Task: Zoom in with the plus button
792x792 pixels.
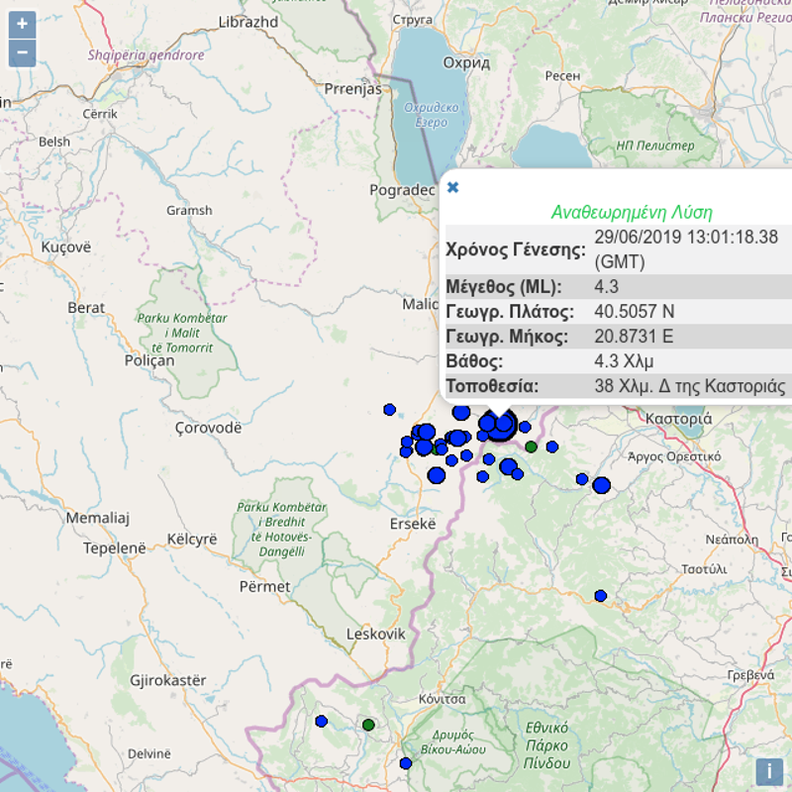Action: (x=22, y=24)
